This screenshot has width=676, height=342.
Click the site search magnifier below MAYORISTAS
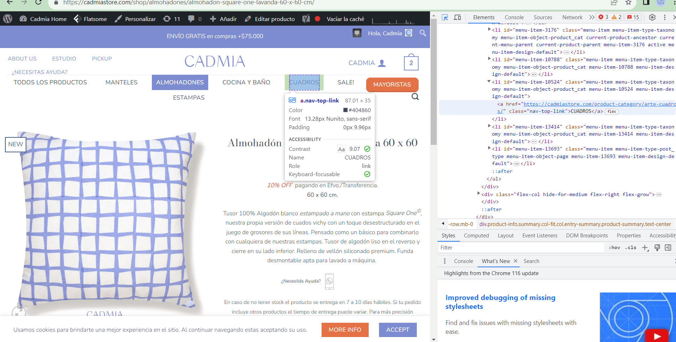click(x=415, y=97)
